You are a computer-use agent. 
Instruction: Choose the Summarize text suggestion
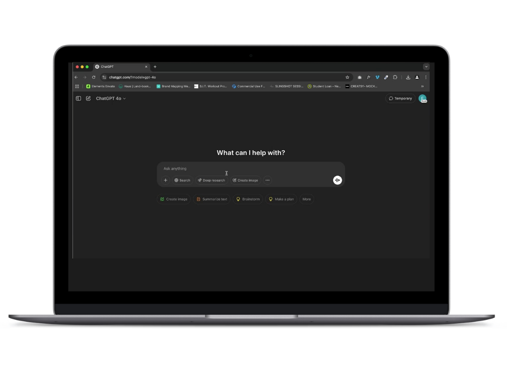click(x=212, y=199)
